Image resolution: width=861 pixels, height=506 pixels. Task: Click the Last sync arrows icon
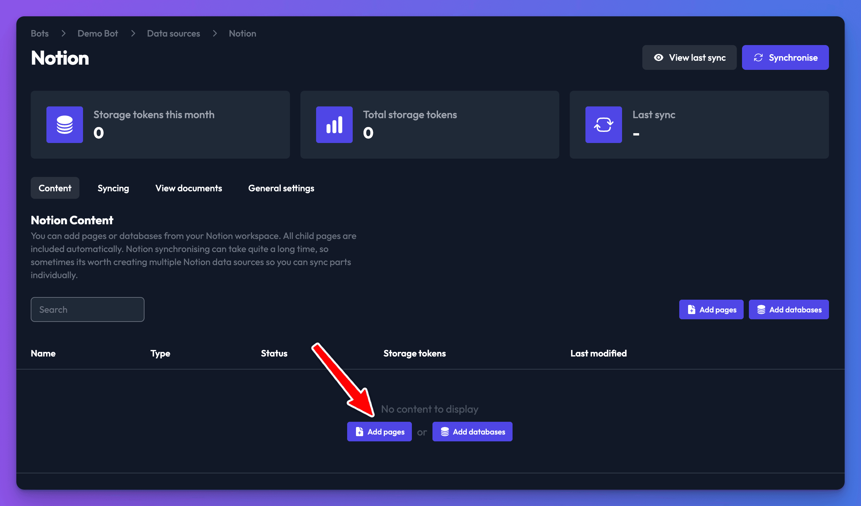click(603, 124)
